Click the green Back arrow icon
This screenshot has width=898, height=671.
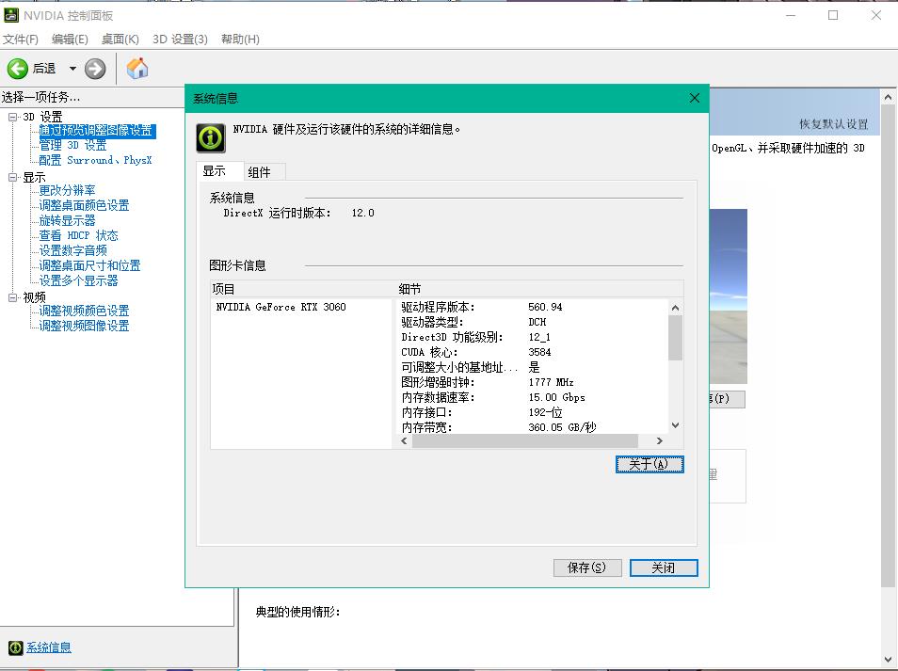click(x=18, y=69)
